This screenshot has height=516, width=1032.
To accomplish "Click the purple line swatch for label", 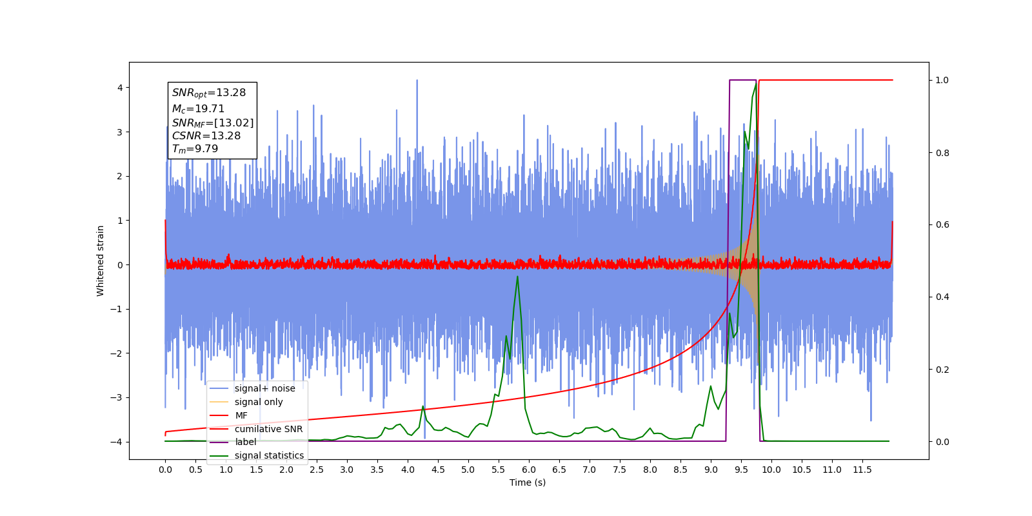I will coord(219,442).
